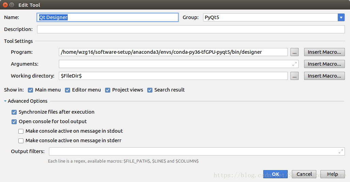
Task: Browse for Working directory with ellipsis button
Action: (x=295, y=76)
